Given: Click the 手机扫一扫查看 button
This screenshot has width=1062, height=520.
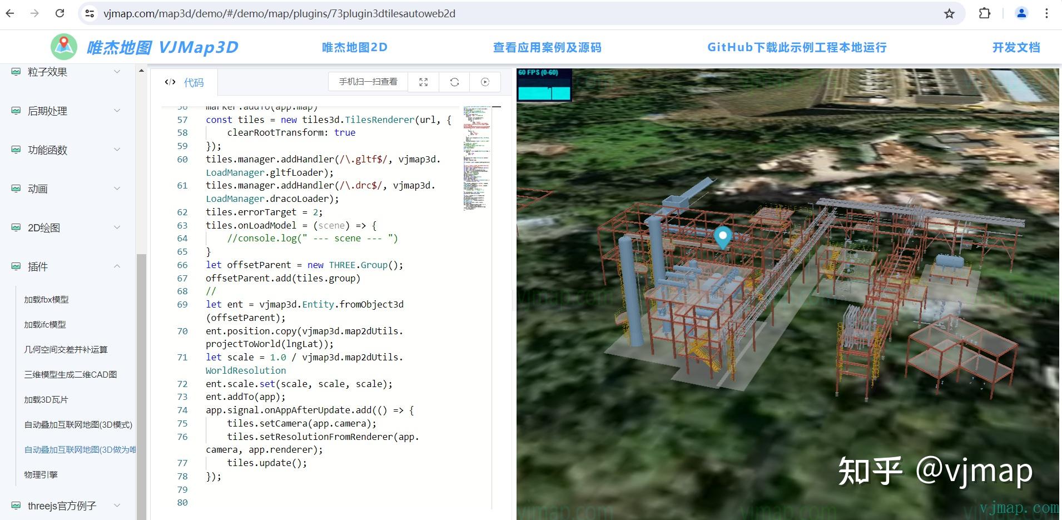Looking at the screenshot, I should click(368, 82).
